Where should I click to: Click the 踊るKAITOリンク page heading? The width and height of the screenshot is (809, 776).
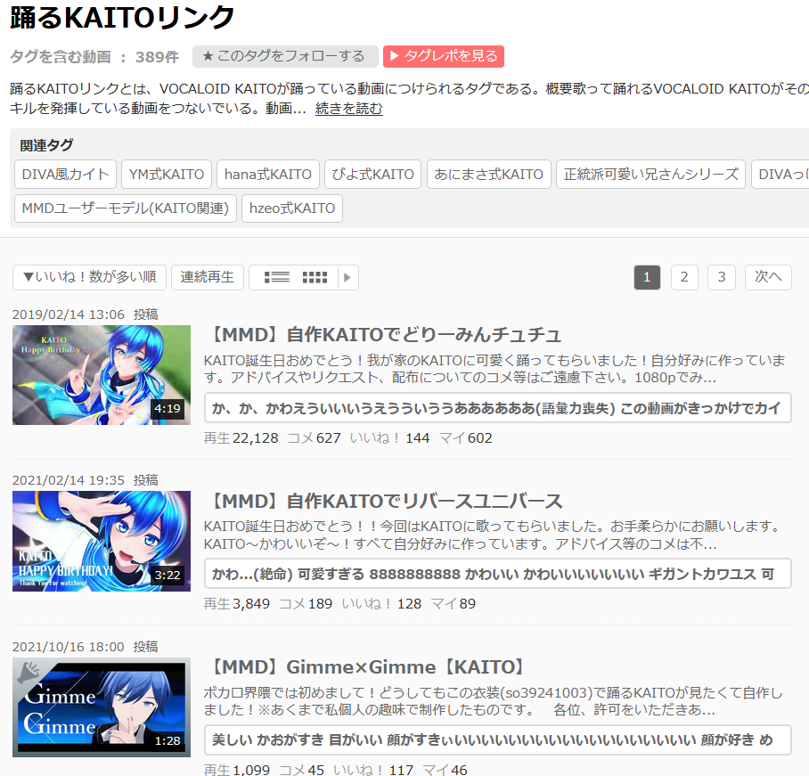pyautogui.click(x=122, y=18)
